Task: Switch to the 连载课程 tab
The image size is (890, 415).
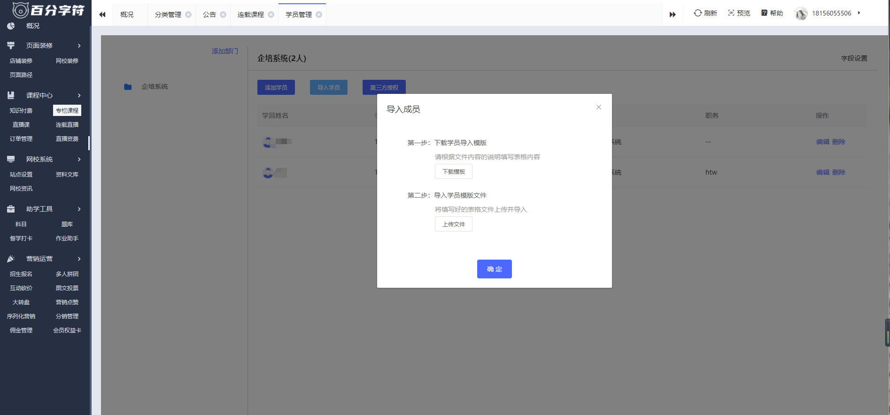Action: coord(250,15)
